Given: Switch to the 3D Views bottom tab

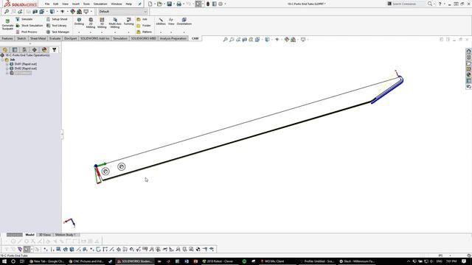Looking at the screenshot, I should tap(45, 235).
